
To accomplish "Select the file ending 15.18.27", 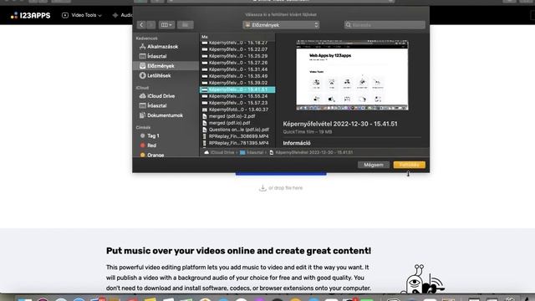I will 237,43.
